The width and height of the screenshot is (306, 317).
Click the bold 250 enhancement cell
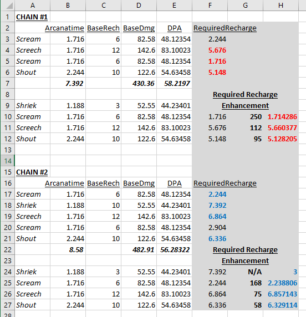(x=246, y=116)
